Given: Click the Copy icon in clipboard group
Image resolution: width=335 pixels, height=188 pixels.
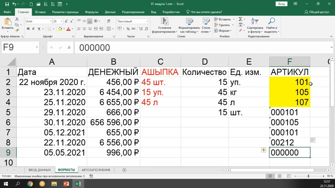Looking at the screenshot, I should (17, 25).
